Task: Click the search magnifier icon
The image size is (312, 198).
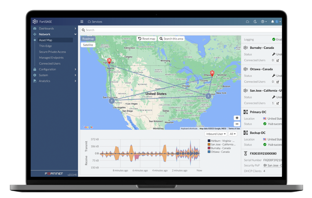Action: (x=83, y=30)
